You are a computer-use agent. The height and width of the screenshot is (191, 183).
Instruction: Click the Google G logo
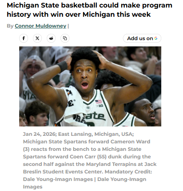point(156,38)
